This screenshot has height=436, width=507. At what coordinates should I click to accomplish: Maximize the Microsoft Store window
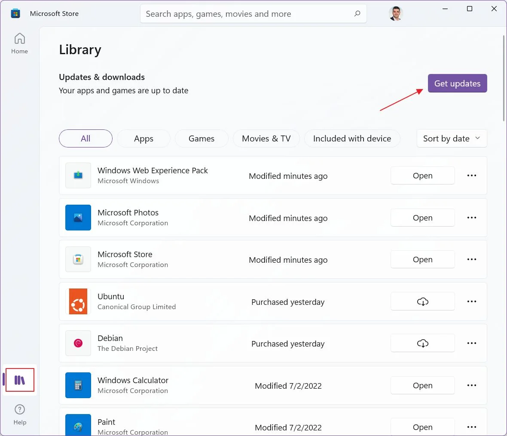pos(470,9)
